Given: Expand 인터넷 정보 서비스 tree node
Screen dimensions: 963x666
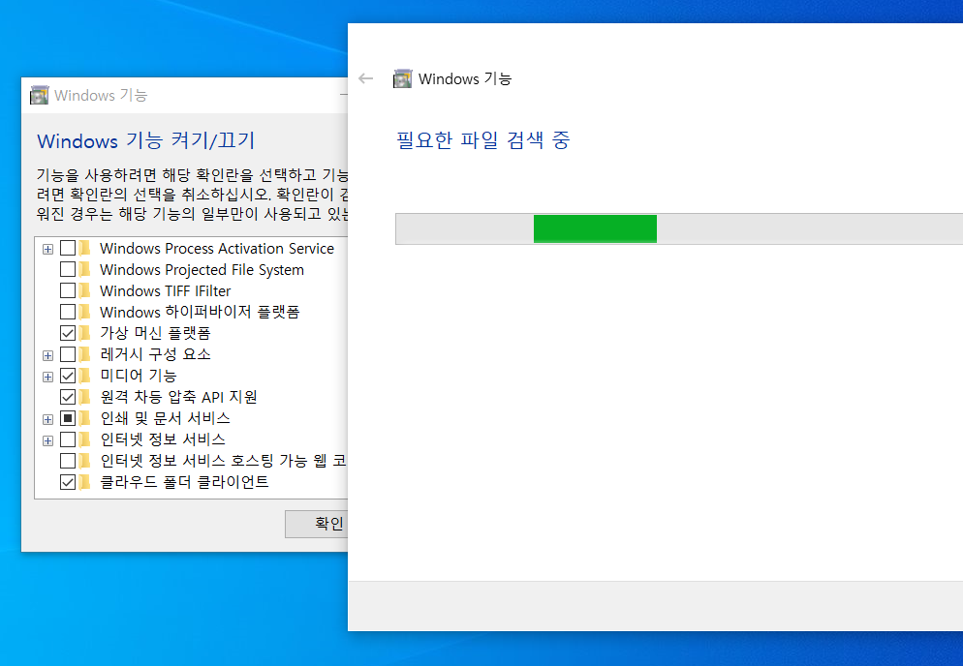Looking at the screenshot, I should [x=47, y=440].
